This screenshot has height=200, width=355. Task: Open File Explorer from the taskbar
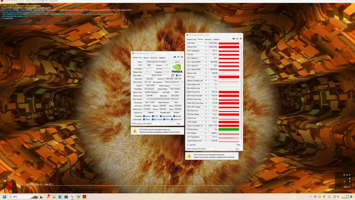54,197
